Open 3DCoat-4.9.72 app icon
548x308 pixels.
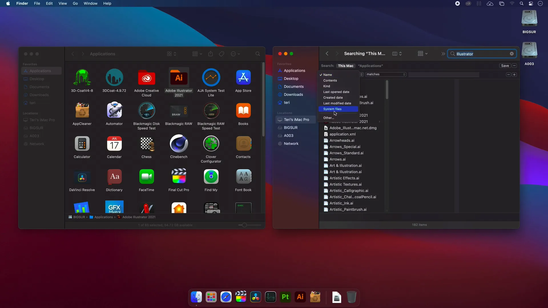[x=114, y=78]
